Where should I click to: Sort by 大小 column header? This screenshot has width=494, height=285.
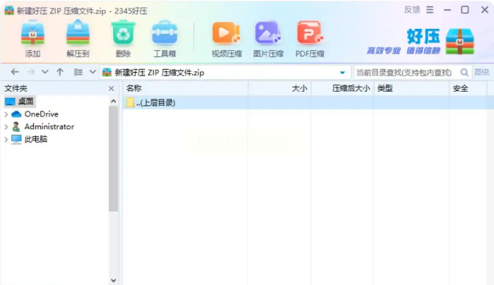tap(280, 88)
